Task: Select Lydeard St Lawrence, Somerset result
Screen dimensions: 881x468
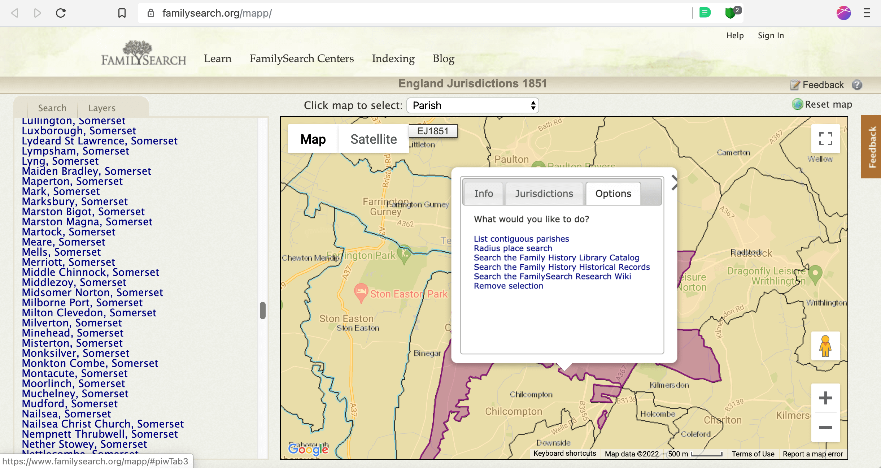Action: pos(100,140)
